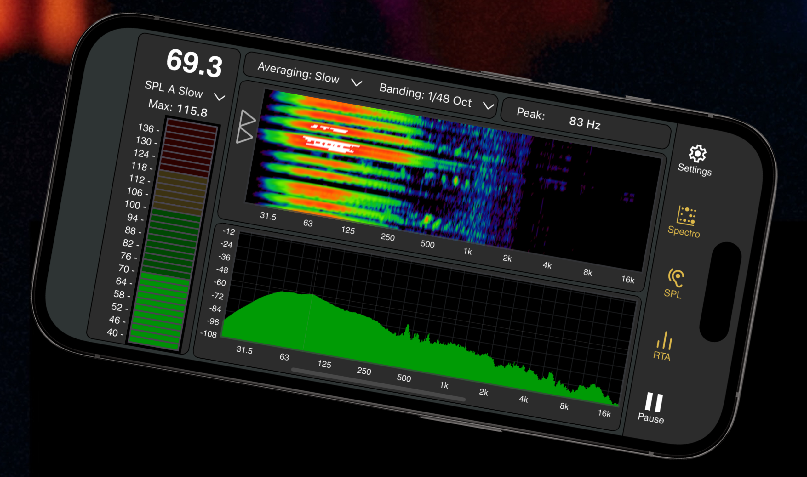Image resolution: width=807 pixels, height=477 pixels.
Task: Click the RTA label text
Action: click(662, 356)
